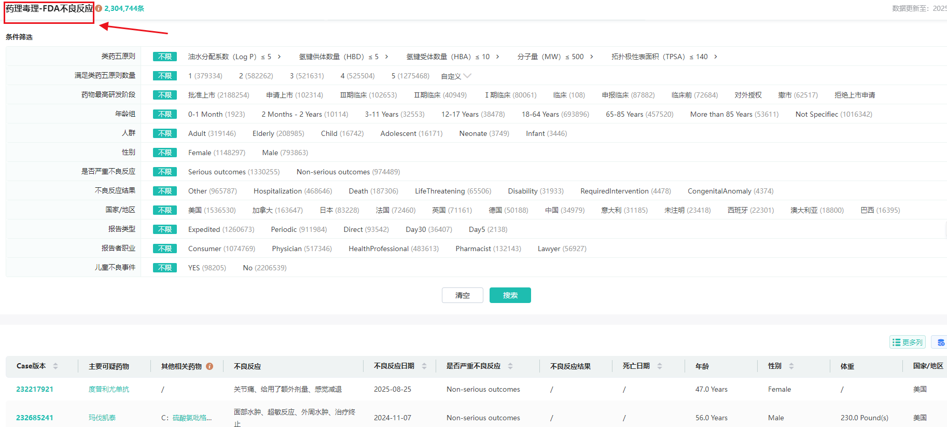The width and height of the screenshot is (947, 427).
Task: Open case link 232217921
Action: 35,389
